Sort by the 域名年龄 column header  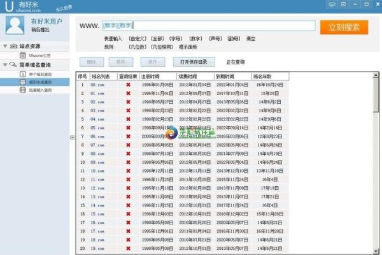[270, 76]
